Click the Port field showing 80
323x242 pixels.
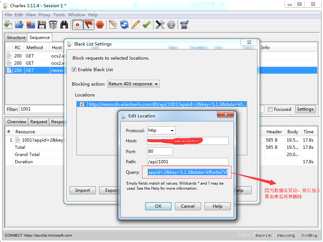(x=160, y=151)
